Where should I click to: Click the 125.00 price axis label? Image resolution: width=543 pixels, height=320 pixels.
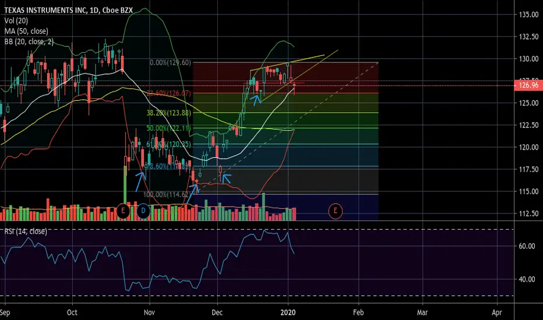pyautogui.click(x=528, y=103)
